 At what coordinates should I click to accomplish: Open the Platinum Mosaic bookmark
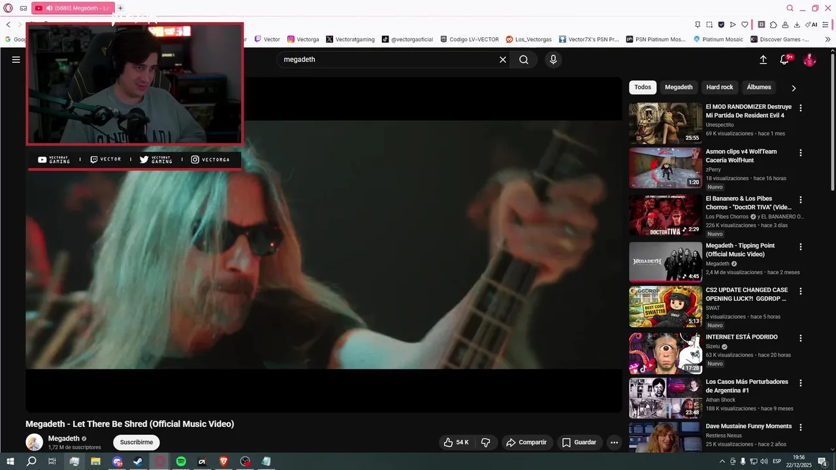(718, 39)
